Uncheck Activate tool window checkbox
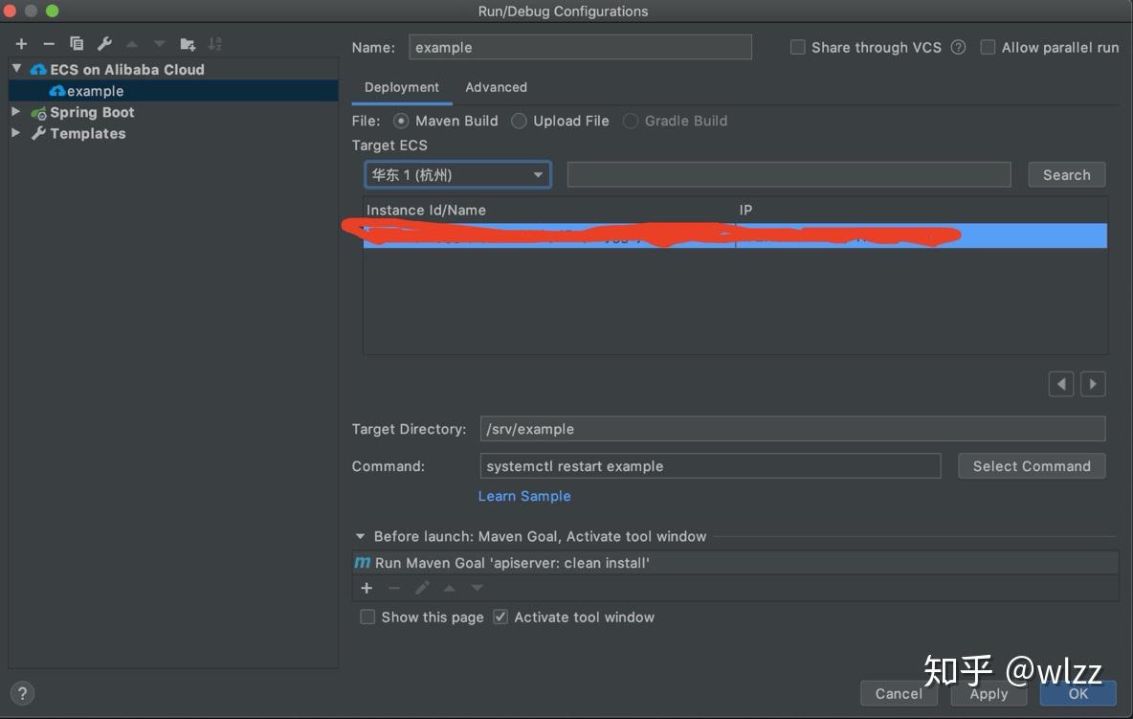 (500, 618)
